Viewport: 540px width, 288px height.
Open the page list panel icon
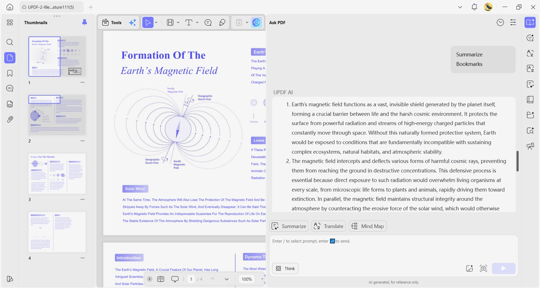pos(10,104)
